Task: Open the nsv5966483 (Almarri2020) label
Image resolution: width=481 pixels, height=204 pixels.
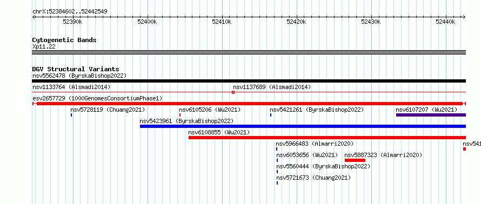Action: [x=315, y=144]
